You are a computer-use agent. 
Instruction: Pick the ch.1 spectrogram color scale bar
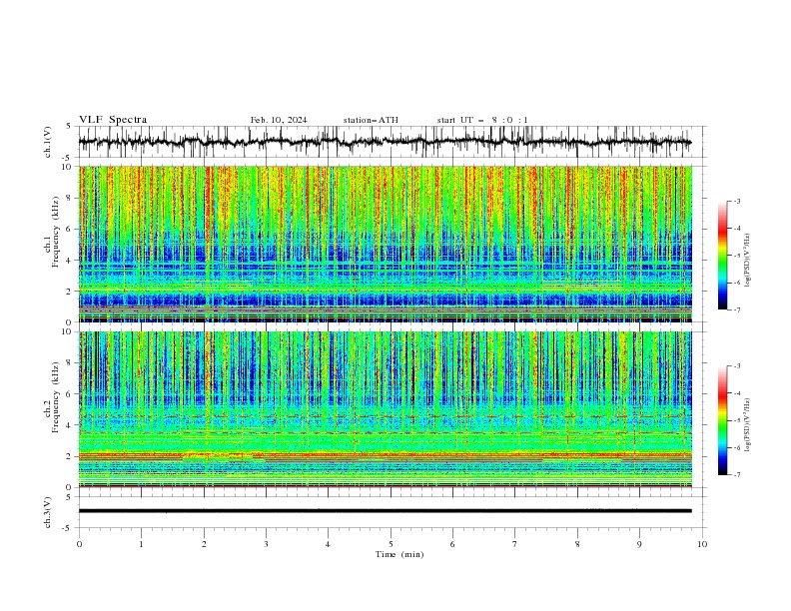722,256
